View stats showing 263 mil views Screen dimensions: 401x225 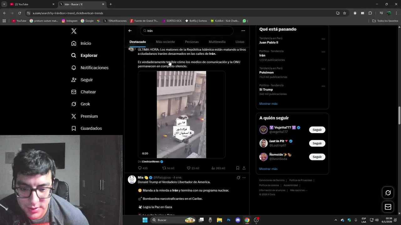point(218,168)
